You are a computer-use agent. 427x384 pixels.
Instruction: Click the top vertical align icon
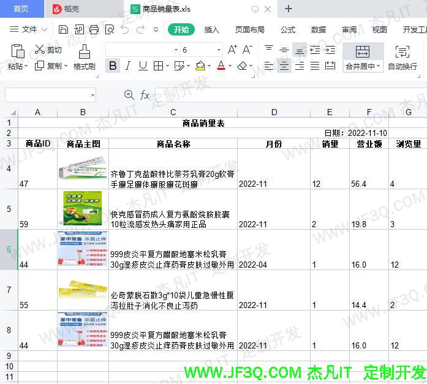click(269, 50)
